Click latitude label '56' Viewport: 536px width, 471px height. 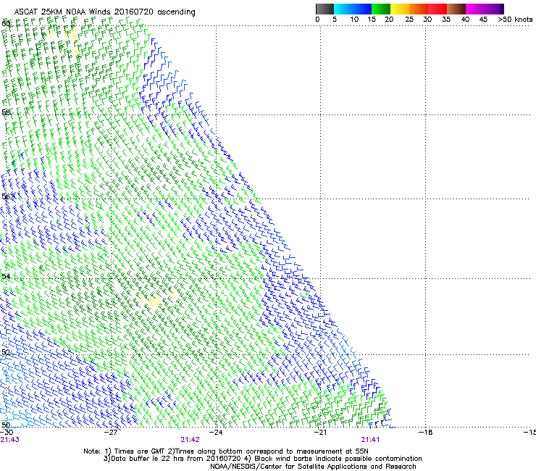pyautogui.click(x=6, y=196)
